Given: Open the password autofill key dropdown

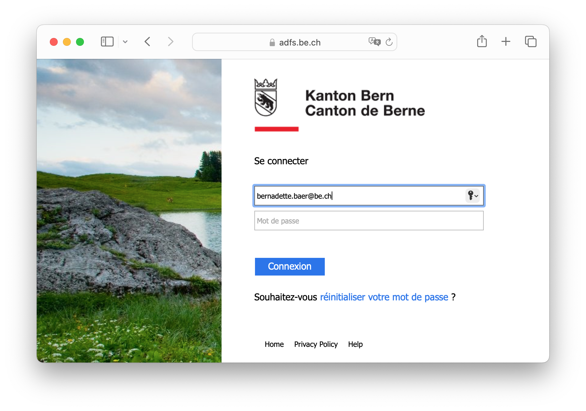Looking at the screenshot, I should pos(472,196).
